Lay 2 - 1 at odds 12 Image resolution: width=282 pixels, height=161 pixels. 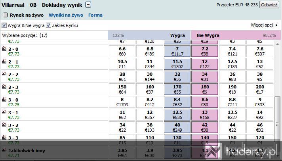point(205,64)
